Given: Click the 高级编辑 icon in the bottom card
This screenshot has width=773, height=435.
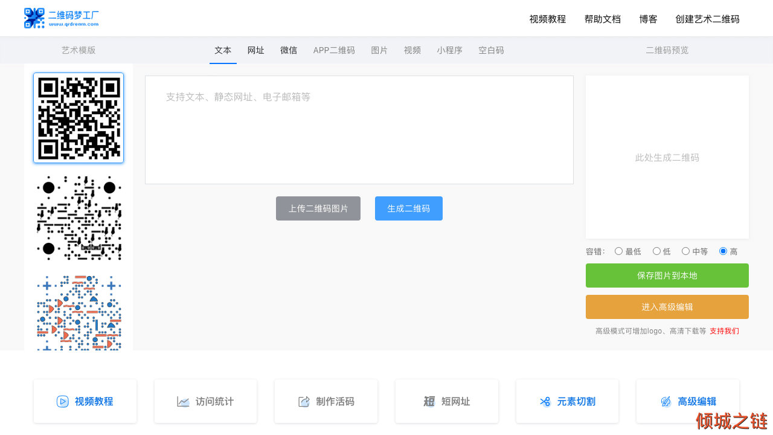Looking at the screenshot, I should click(x=666, y=401).
